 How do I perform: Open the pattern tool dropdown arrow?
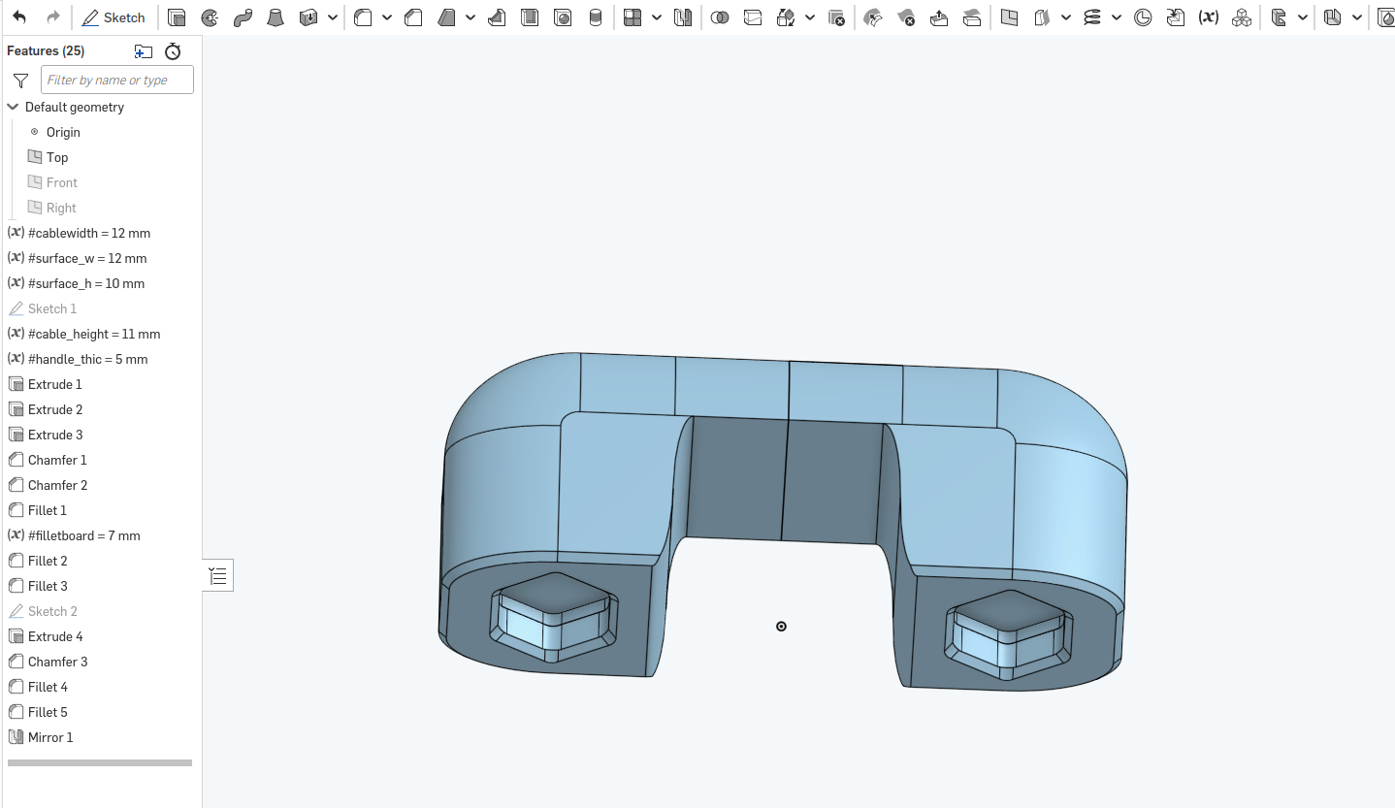click(x=657, y=17)
